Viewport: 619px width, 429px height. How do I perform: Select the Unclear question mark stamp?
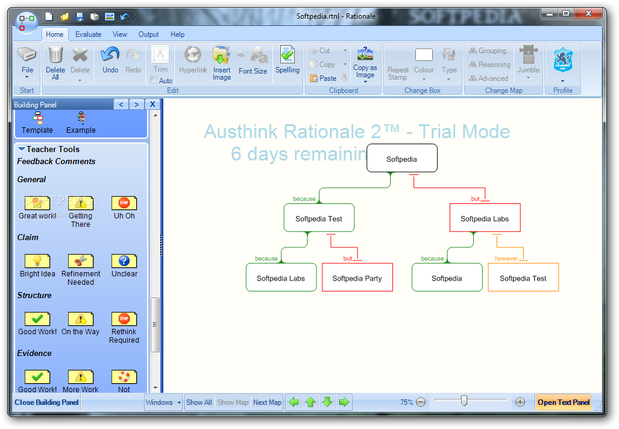[x=124, y=261]
